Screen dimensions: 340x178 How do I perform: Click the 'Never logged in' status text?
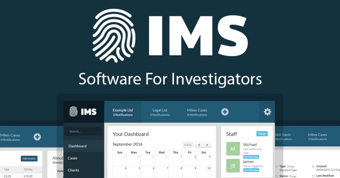click(253, 166)
